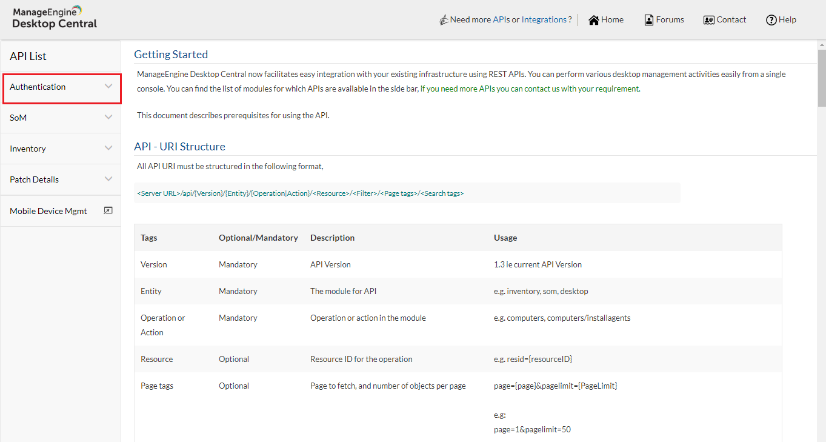Select Patch Details in the sidebar
The image size is (826, 442).
[35, 179]
